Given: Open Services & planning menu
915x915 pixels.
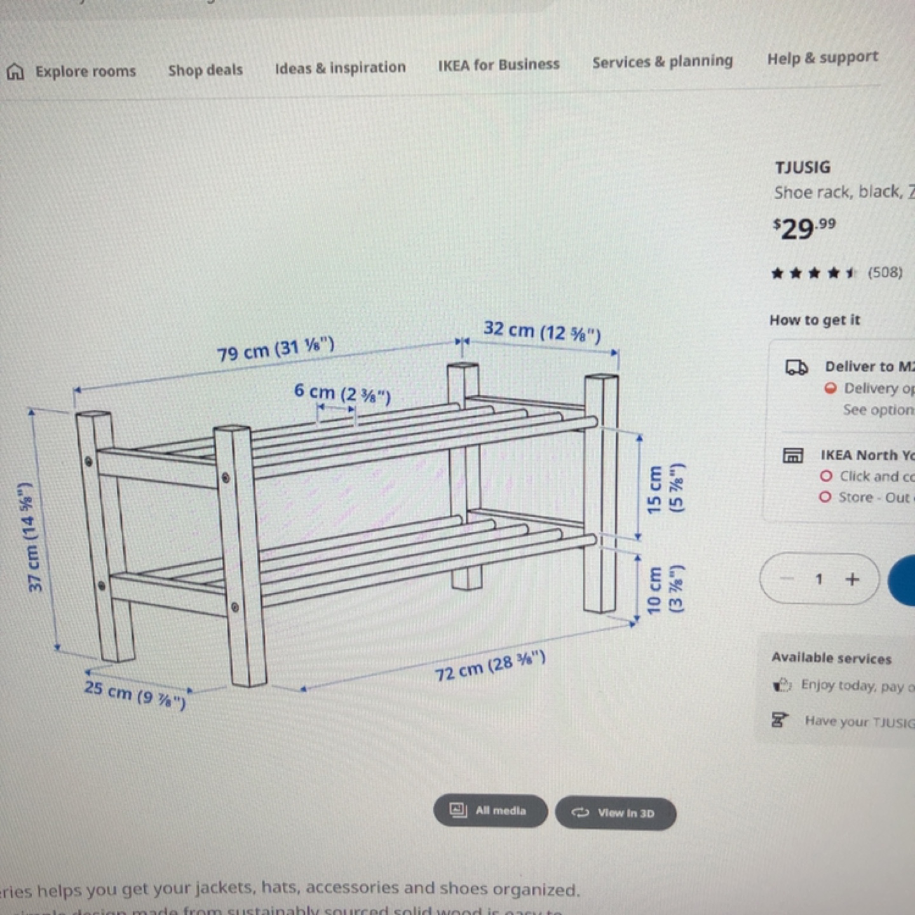Looking at the screenshot, I should pos(662,62).
